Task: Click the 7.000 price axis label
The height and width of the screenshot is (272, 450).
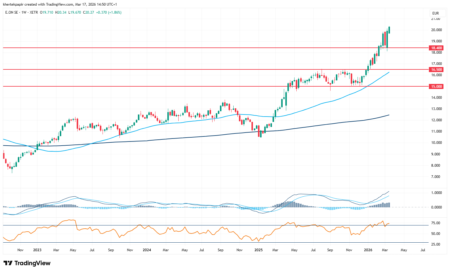Action: click(x=436, y=177)
